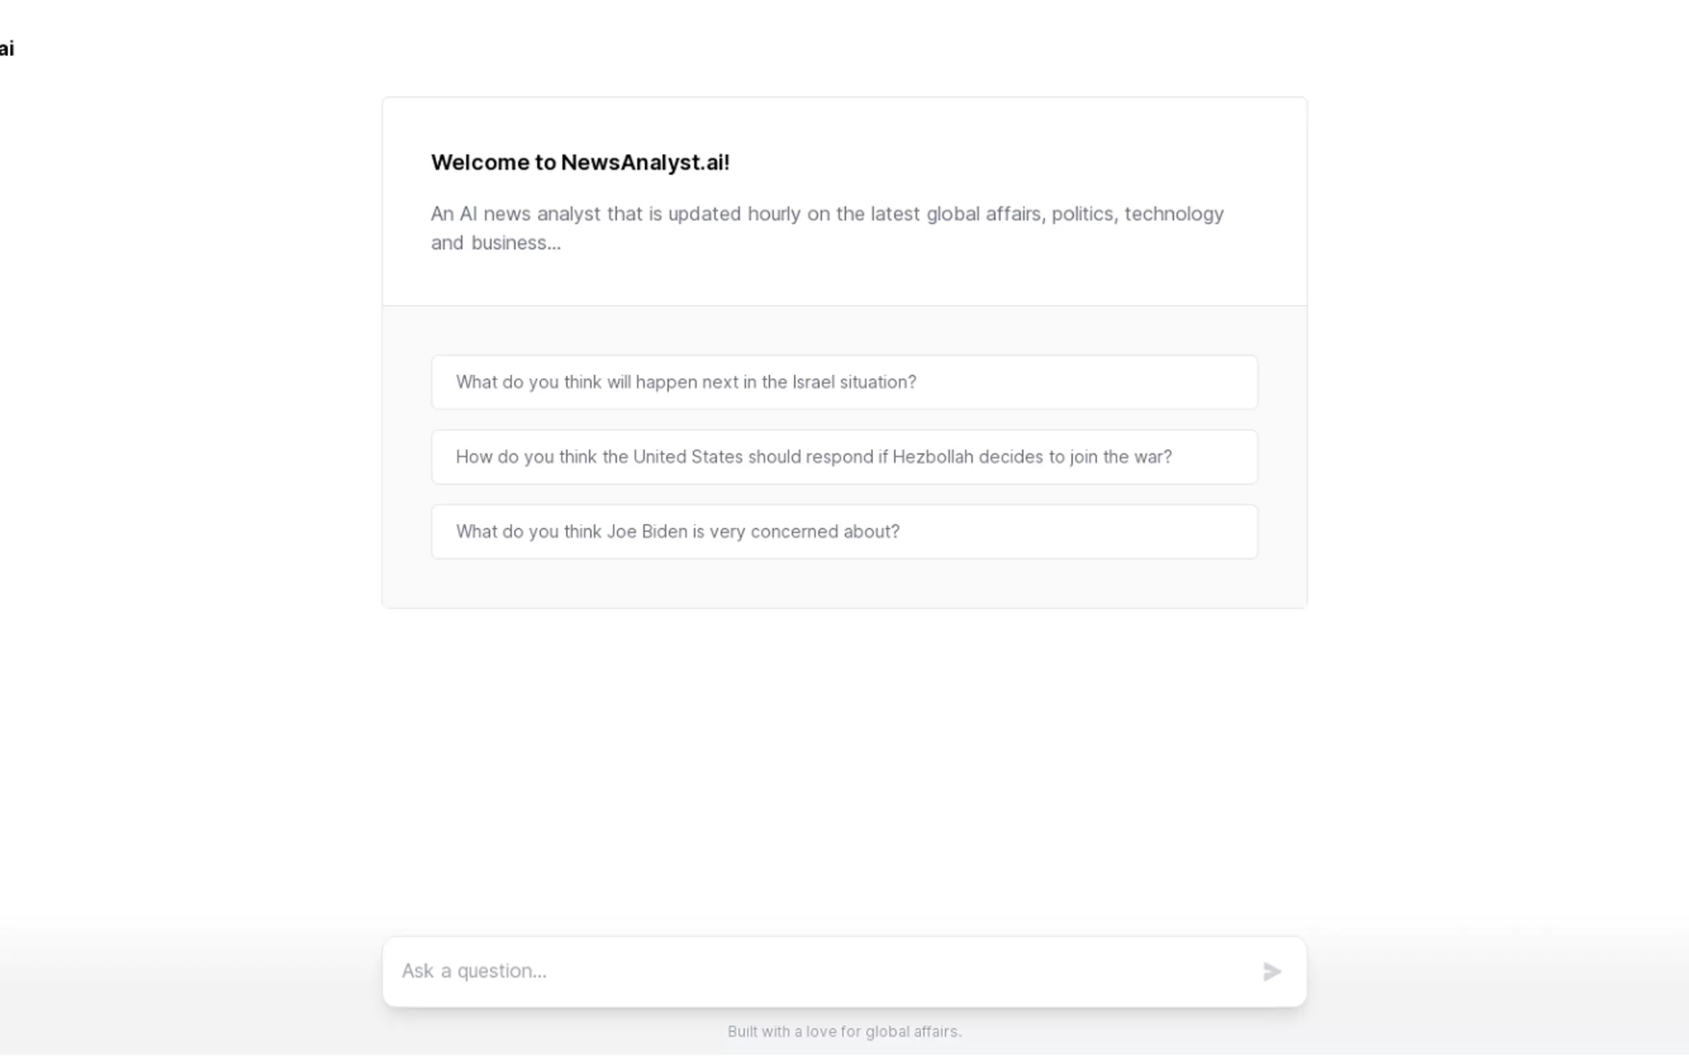The height and width of the screenshot is (1056, 1689).
Task: Click the 'Built with a love' footer text
Action: [844, 1031]
